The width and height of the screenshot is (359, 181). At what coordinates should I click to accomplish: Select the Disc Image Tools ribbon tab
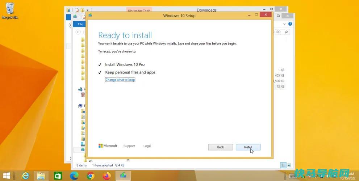139,10
